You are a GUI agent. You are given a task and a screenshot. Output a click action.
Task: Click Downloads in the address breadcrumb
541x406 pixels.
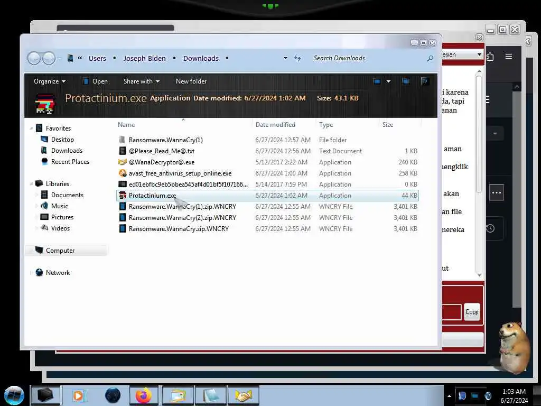(x=201, y=58)
